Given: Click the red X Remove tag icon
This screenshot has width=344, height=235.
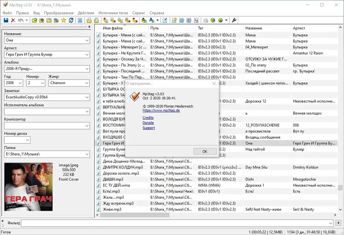Looking at the screenshot, I should pos(13,20).
